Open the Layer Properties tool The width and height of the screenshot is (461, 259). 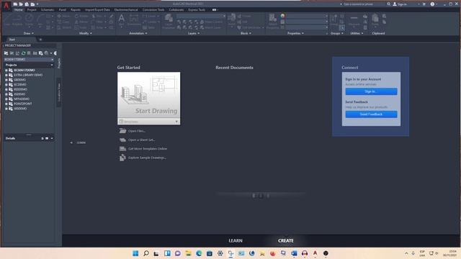coord(169,22)
